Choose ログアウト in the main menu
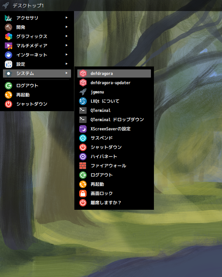This screenshot has height=277, width=222. (x=37, y=86)
